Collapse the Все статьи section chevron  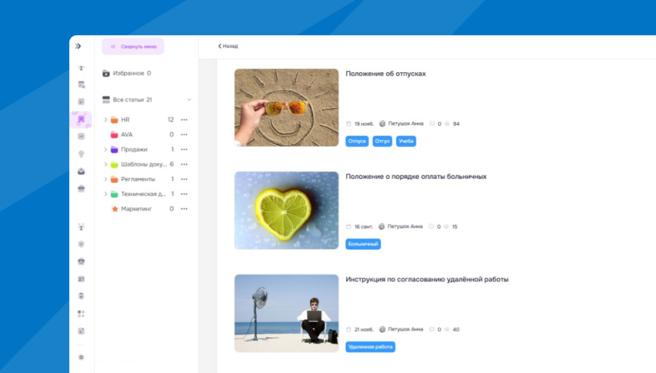pyautogui.click(x=189, y=100)
